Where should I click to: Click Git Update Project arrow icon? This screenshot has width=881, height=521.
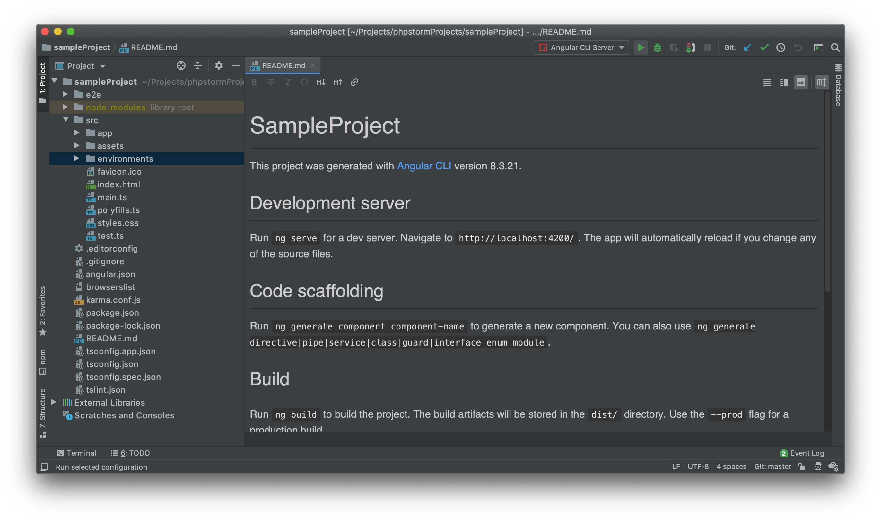(747, 47)
